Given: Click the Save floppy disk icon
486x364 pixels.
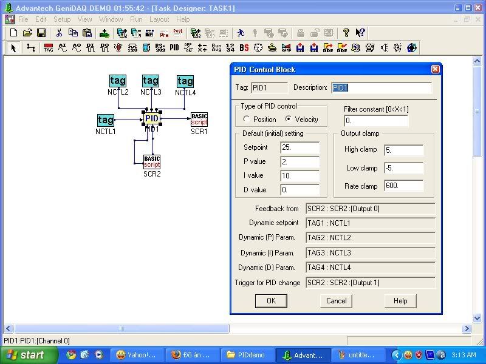Looking at the screenshot, I should [x=41, y=33].
